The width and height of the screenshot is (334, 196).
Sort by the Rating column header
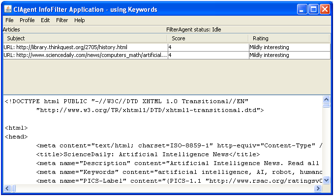click(289, 38)
